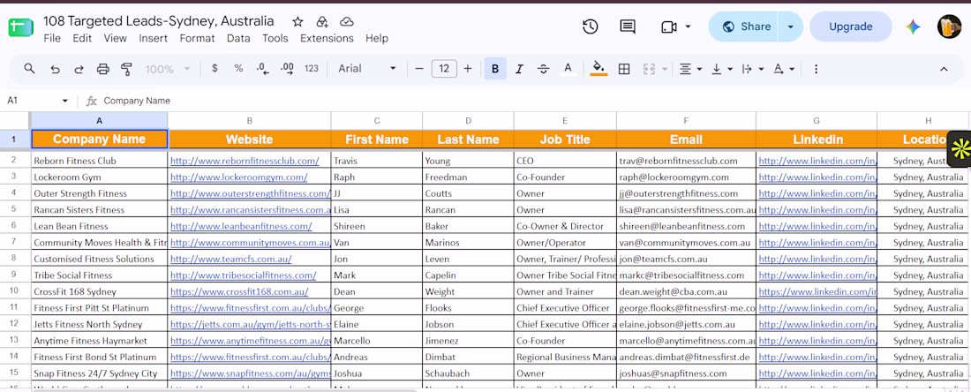Screen dimensions: 971x392
Task: Format as percent
Action: (x=238, y=69)
